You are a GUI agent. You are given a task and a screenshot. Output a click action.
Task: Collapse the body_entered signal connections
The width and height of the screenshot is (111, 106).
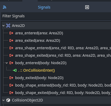click(x=7, y=63)
